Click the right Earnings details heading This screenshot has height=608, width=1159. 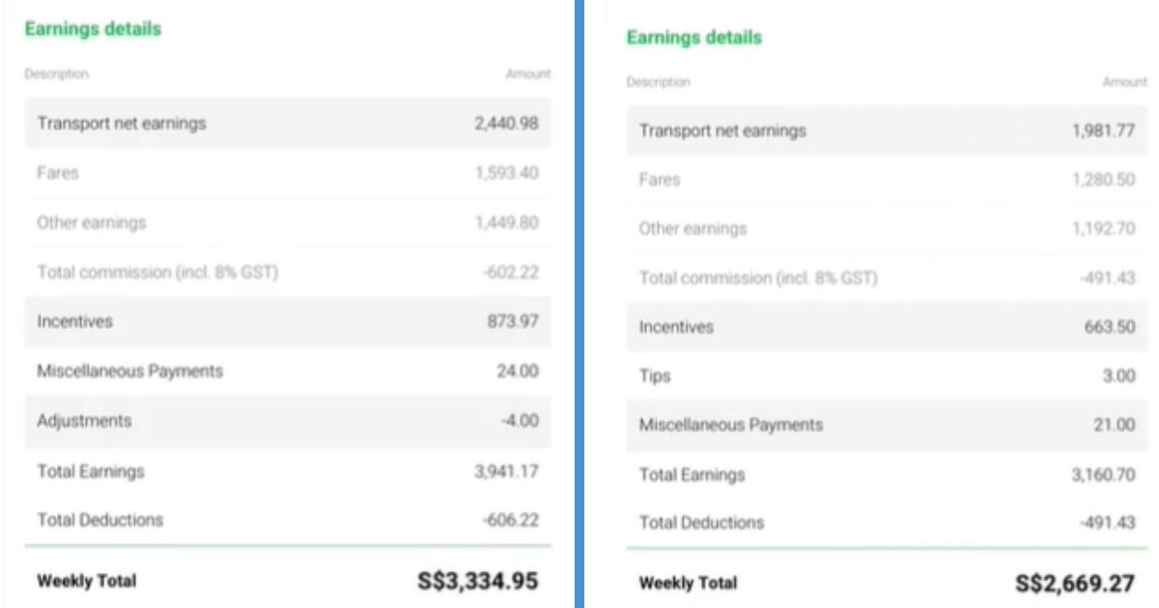click(x=693, y=38)
